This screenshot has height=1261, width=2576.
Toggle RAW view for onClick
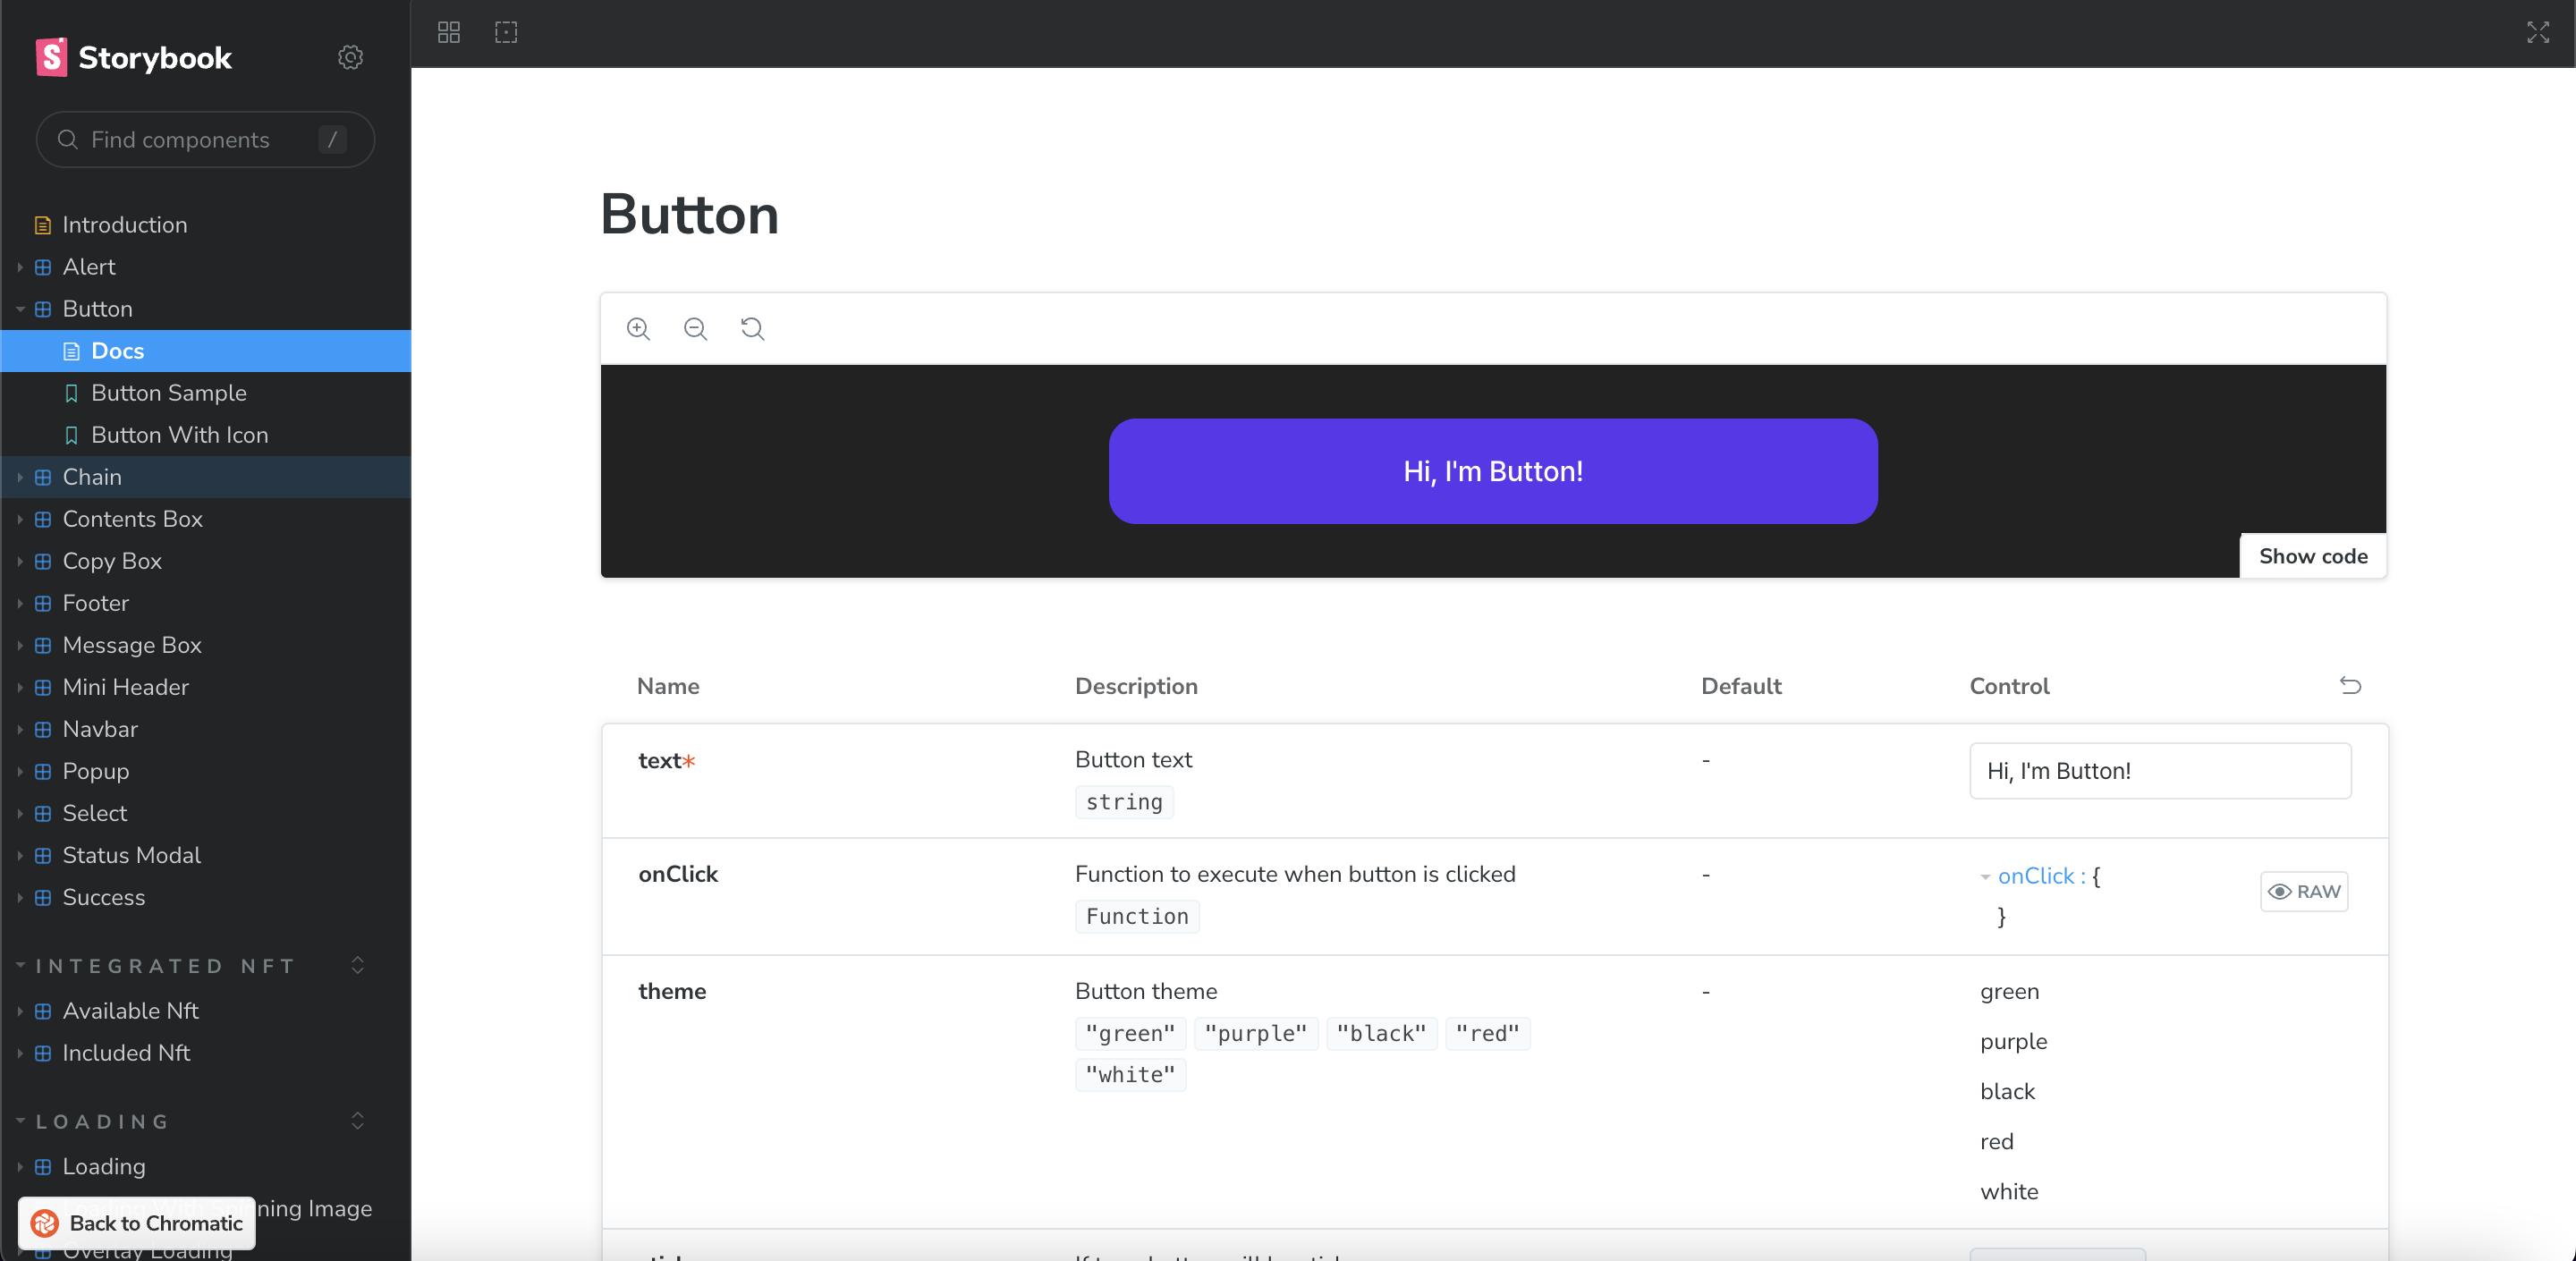(2303, 891)
